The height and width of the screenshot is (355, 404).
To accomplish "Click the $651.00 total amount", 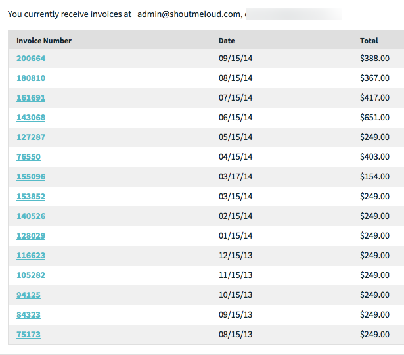I will point(374,117).
